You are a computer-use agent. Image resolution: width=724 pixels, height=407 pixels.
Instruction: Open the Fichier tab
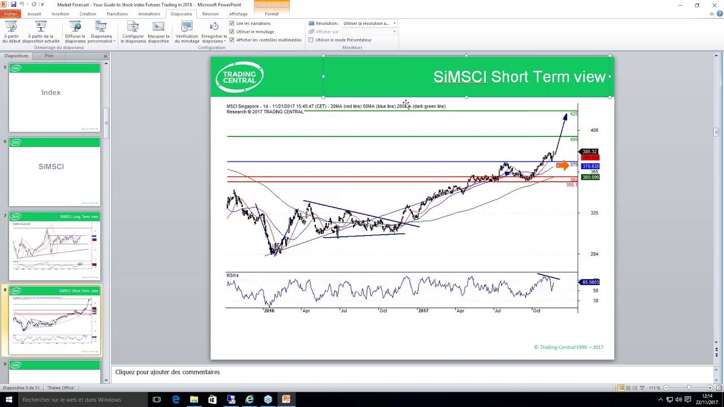[x=10, y=14]
